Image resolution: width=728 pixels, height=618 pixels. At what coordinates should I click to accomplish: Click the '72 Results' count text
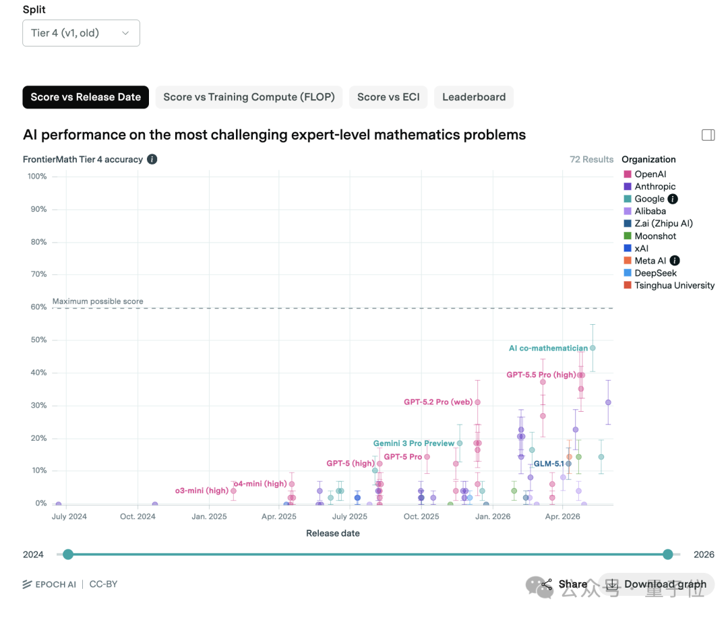[592, 159]
